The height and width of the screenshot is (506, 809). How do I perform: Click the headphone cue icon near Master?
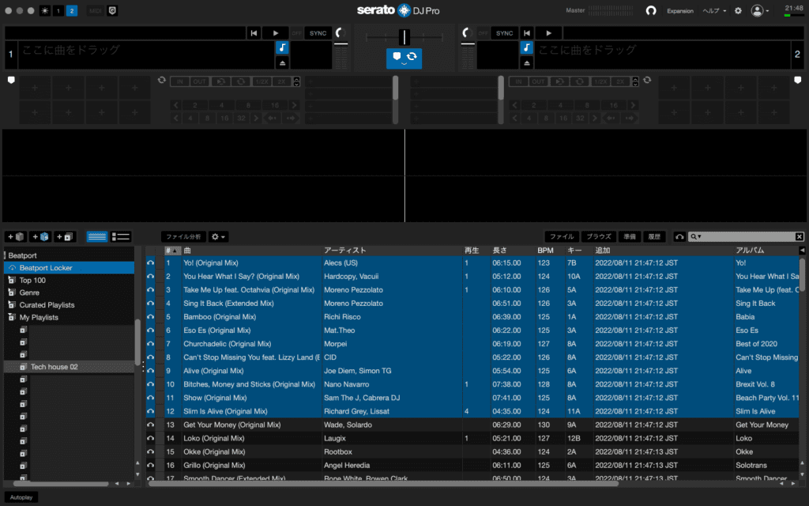[x=651, y=10]
